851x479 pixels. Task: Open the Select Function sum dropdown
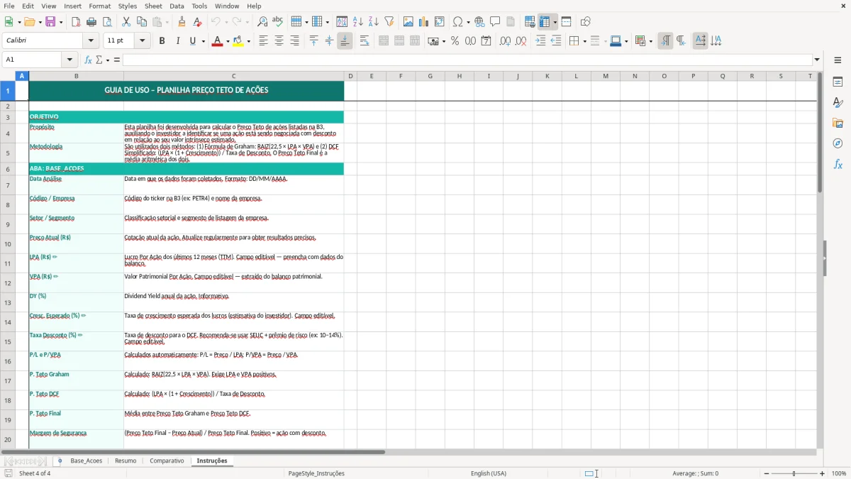click(x=108, y=60)
